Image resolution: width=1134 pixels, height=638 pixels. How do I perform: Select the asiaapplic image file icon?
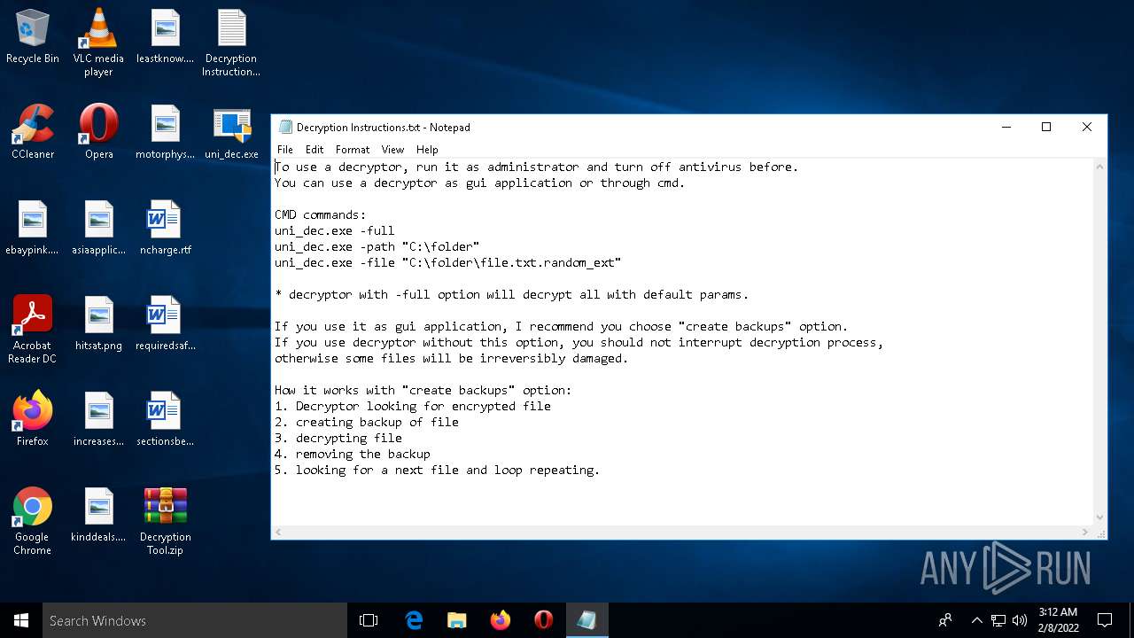tap(98, 229)
